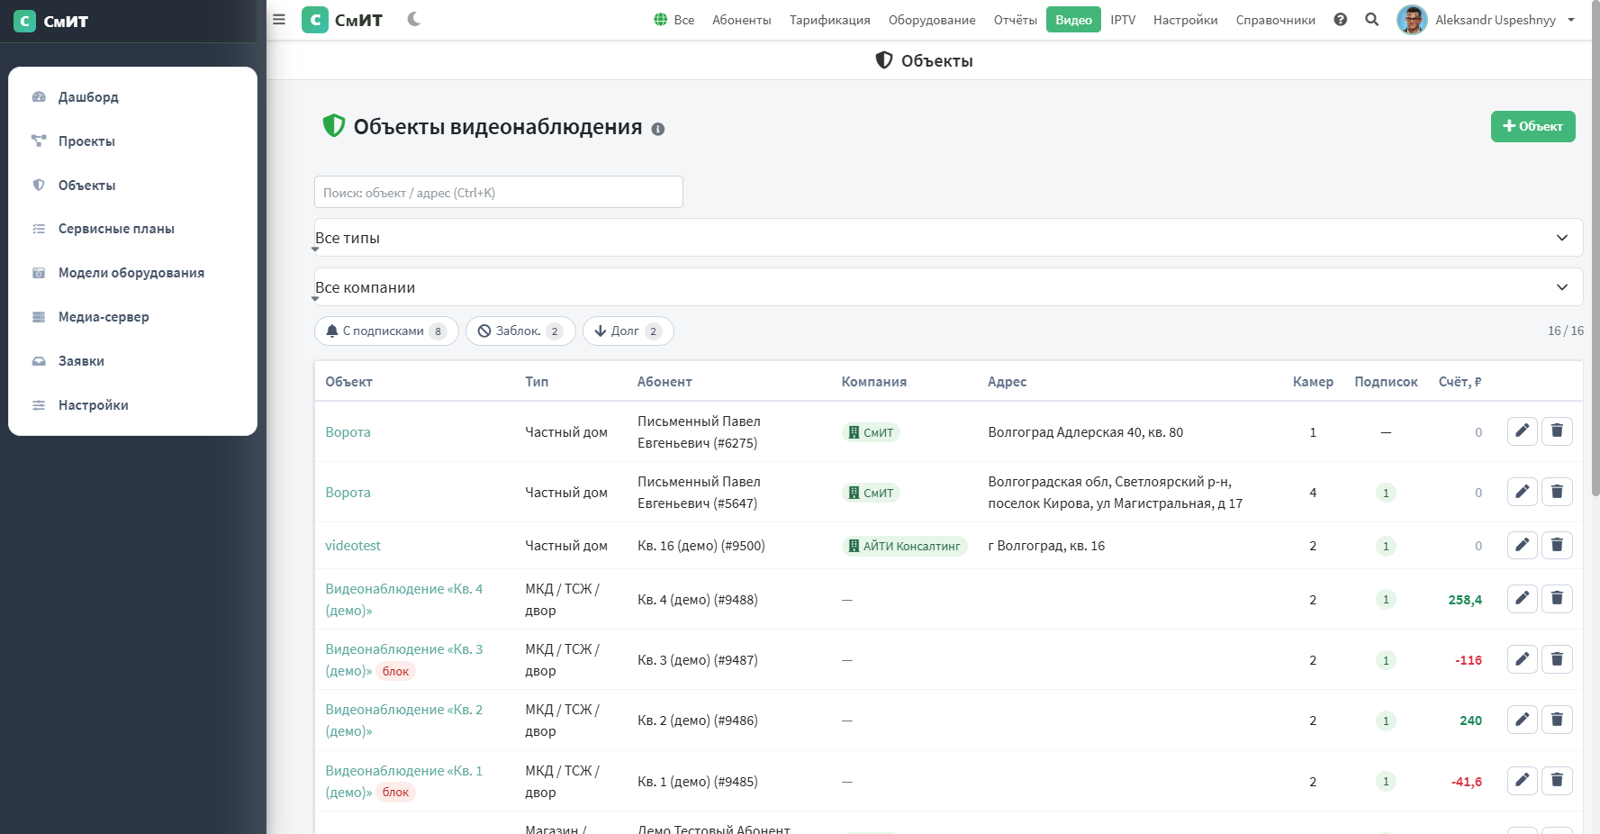Edit the Кв. 2 (демо) row
Viewport: 1600px width, 834px height.
point(1522,720)
